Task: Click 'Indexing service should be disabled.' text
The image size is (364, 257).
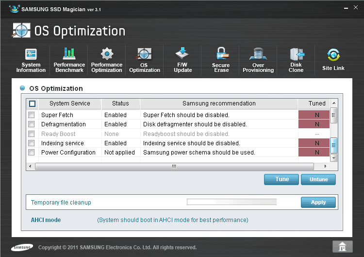Action: [x=192, y=143]
